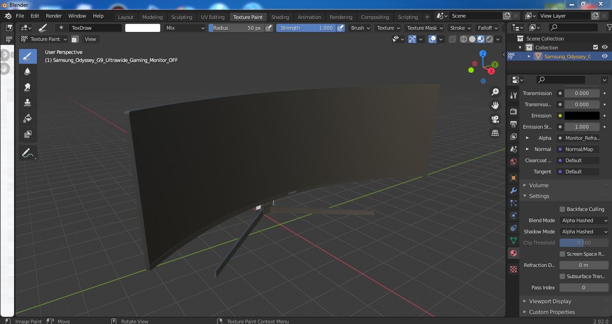Enable Subsurface Translucency checkbox
This screenshot has width=612, height=324.
562,276
